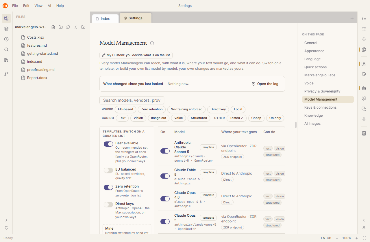The image size is (370, 242).
Task: Toggle fullscreen icon in status bar
Action: click(365, 238)
